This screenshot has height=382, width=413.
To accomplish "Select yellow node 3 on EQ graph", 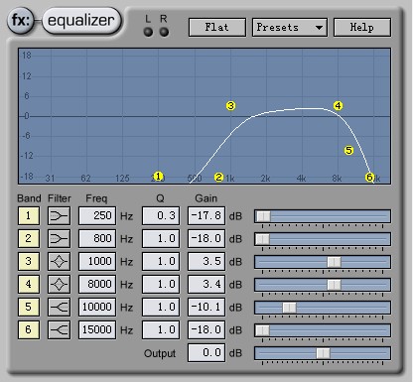I will click(230, 106).
